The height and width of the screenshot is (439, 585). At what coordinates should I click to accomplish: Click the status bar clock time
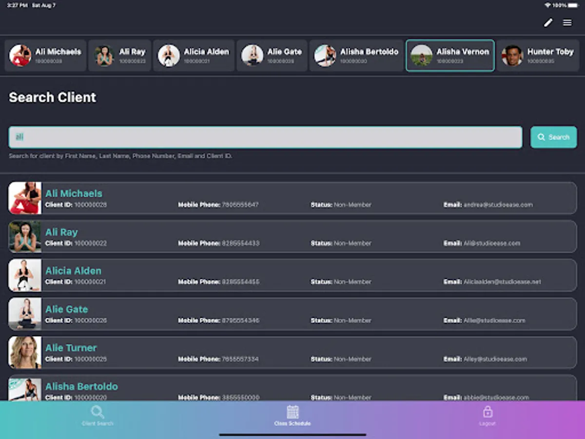point(17,5)
